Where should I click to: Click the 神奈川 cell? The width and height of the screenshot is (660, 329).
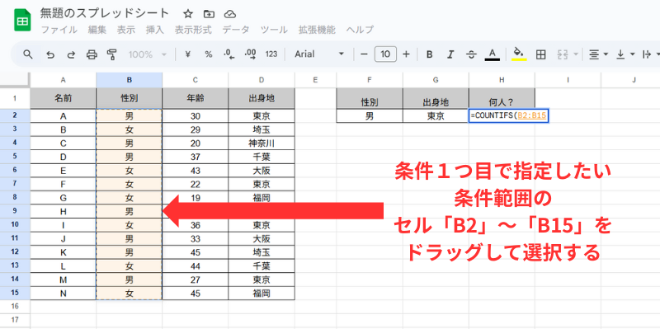click(x=262, y=143)
